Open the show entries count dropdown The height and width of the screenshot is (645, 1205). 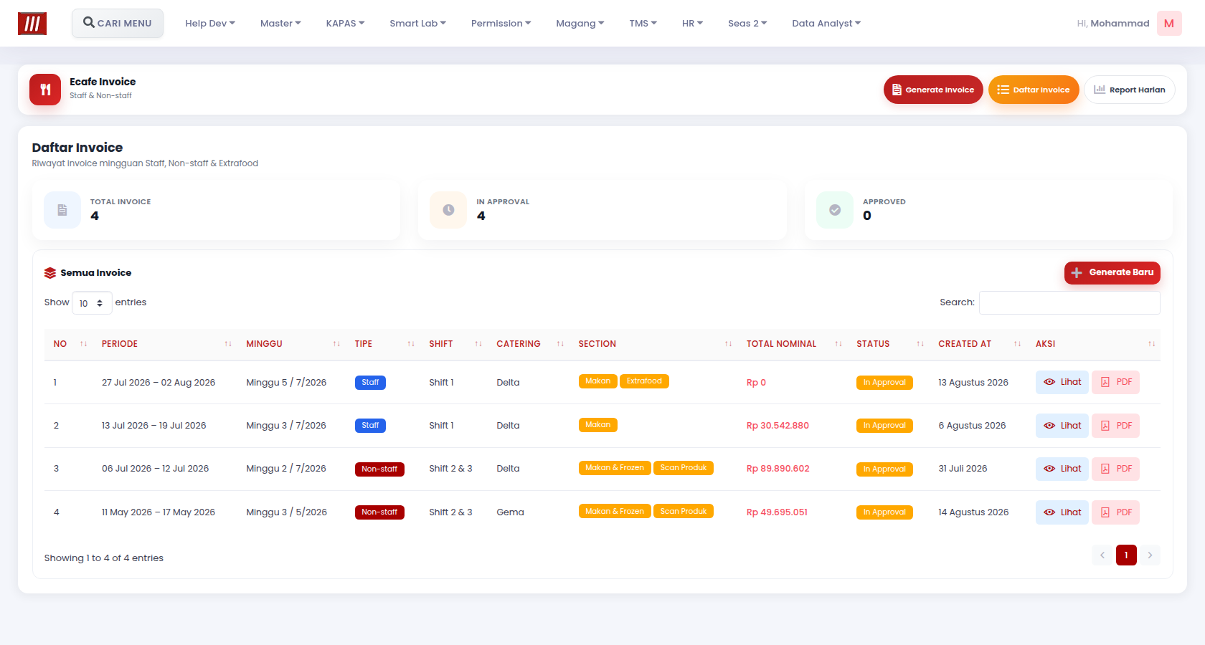92,303
